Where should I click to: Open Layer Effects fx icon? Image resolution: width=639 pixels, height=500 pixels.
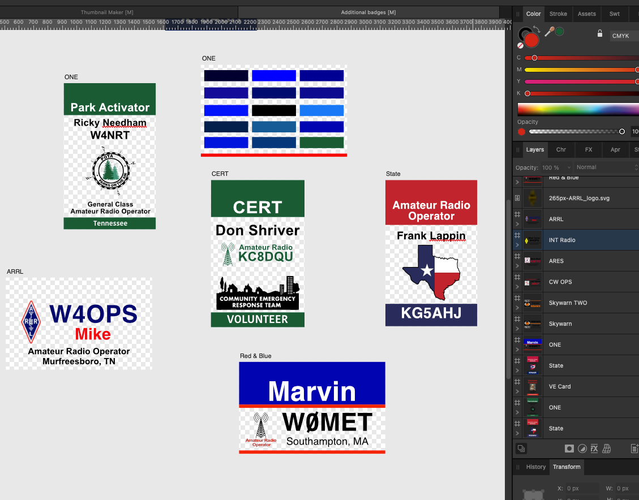tap(594, 449)
